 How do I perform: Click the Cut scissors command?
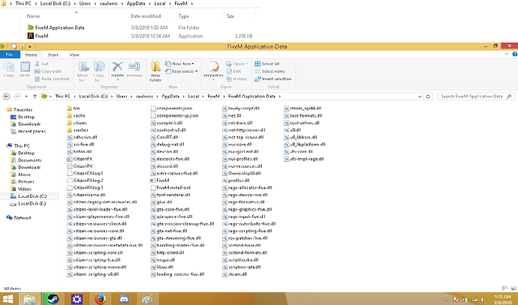coord(41,64)
